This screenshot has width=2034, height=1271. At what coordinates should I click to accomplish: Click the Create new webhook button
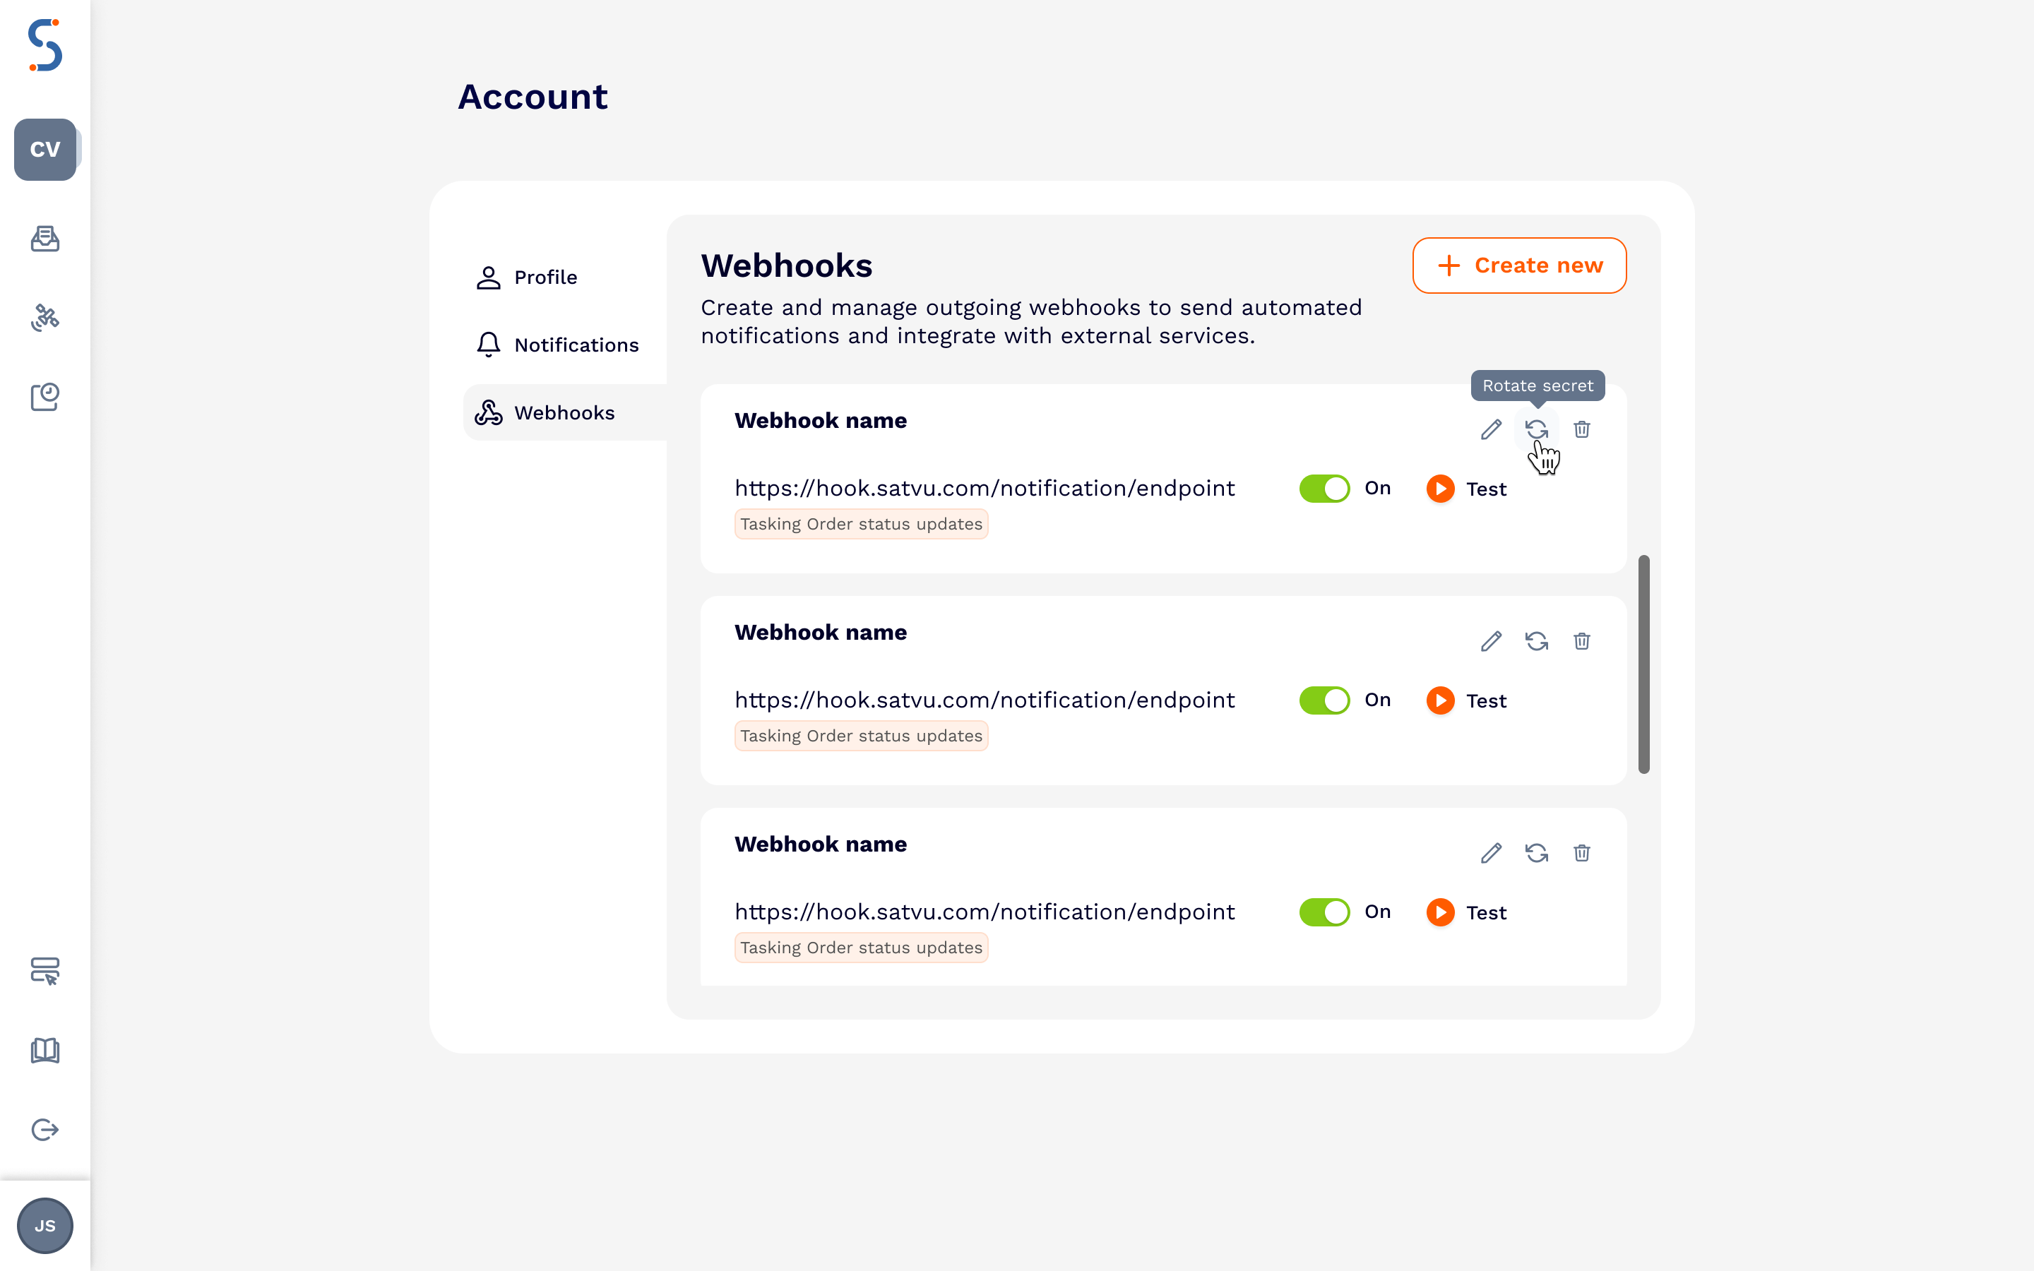point(1518,265)
